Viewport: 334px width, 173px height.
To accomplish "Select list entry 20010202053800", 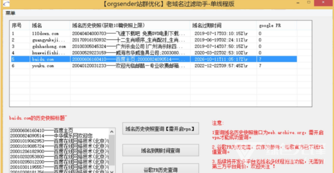I will 59,157.
